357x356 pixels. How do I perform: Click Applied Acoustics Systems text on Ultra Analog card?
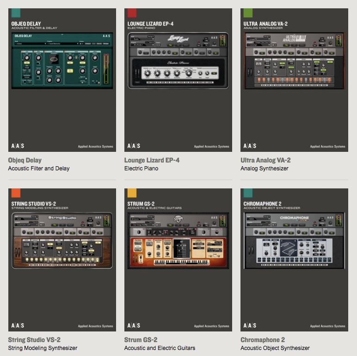(327, 146)
